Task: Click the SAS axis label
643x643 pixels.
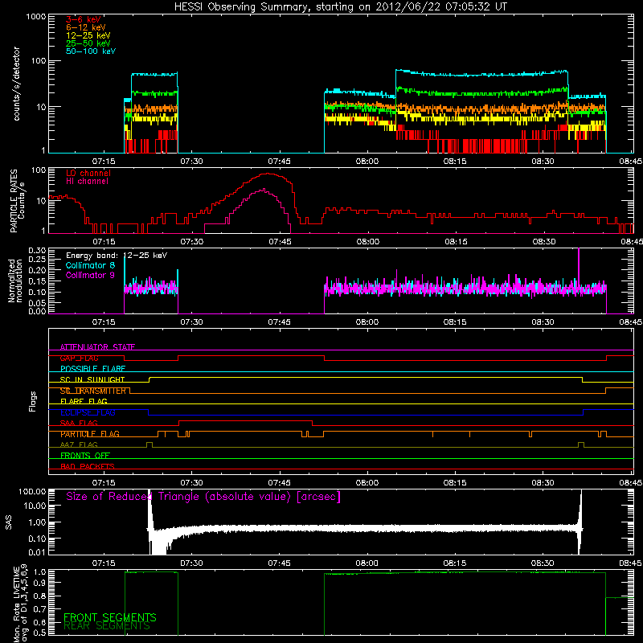Action: 9,522
